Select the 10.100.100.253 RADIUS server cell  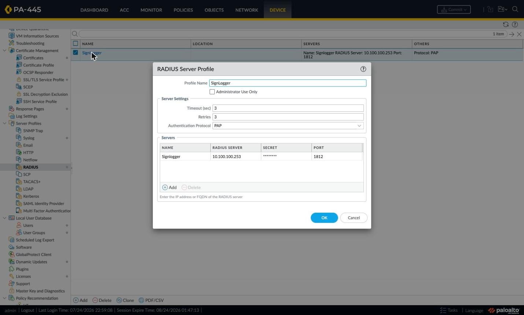(x=236, y=157)
